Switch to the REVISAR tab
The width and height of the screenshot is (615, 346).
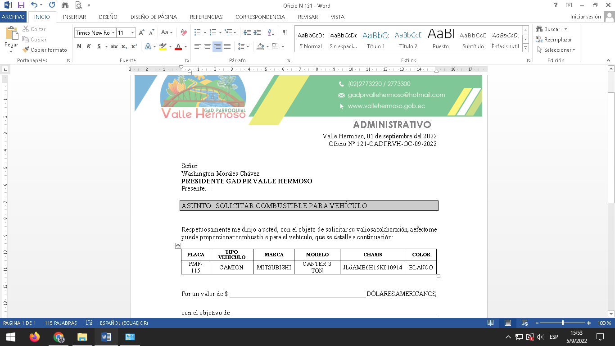[307, 17]
